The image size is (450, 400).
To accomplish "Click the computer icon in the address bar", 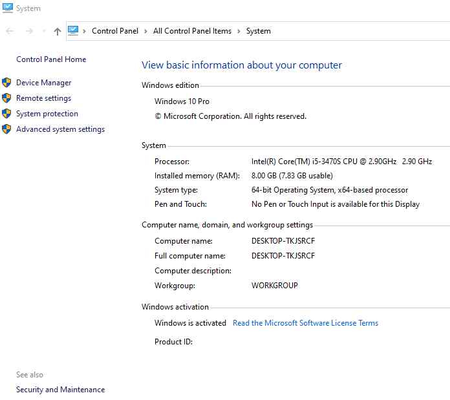I will pos(73,30).
